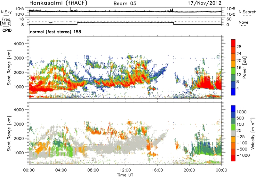This screenshot has height=177, width=256.
Task: Click the 'Velocity [m s⁻¹]' colorbar title
Action: tap(253, 133)
